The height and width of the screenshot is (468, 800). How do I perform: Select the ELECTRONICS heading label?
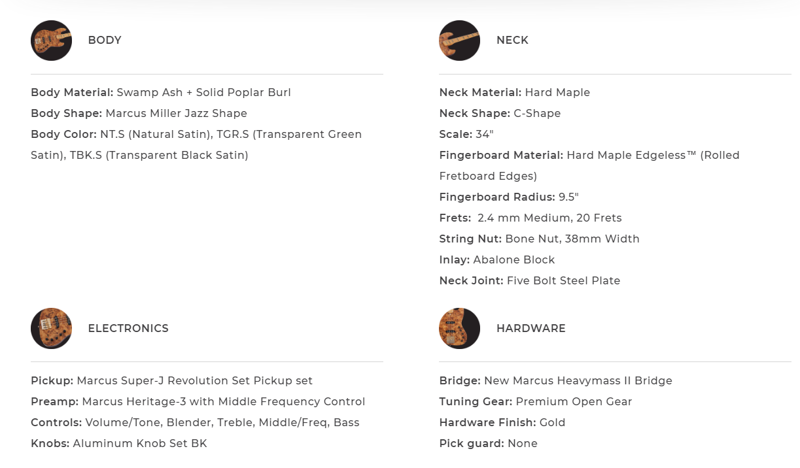coord(128,329)
